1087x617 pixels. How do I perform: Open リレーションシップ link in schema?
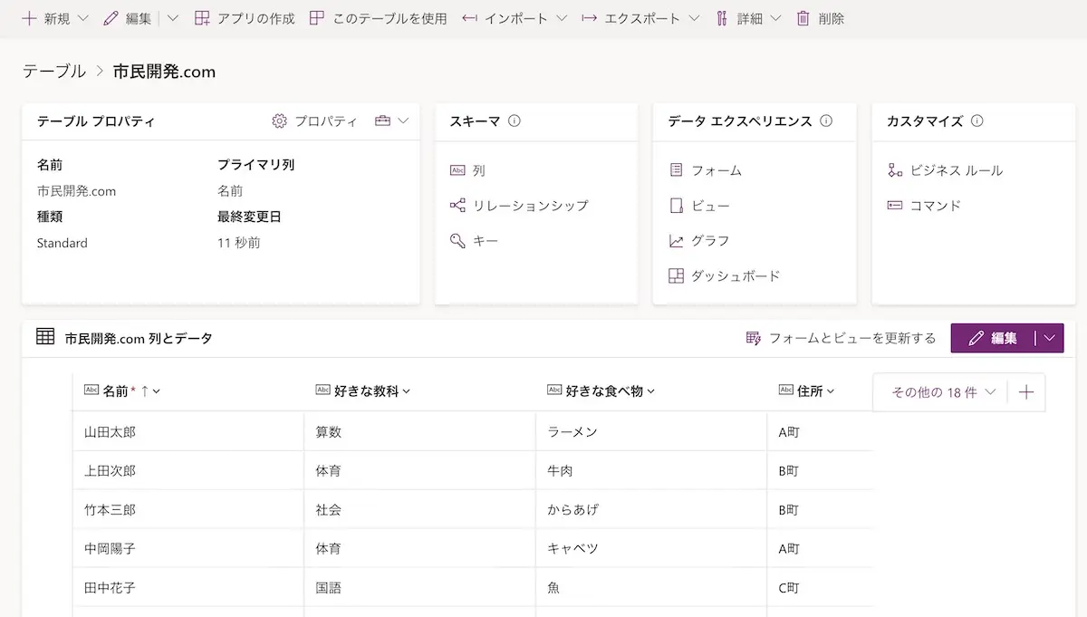[x=530, y=206]
